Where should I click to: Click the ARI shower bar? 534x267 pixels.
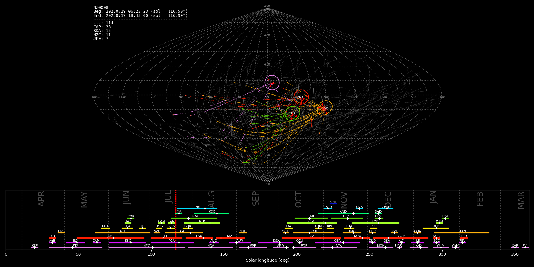(x=123, y=233)
